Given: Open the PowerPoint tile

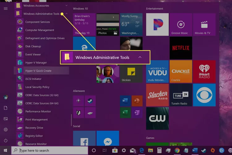Looking at the screenshot, I should pos(137,101).
